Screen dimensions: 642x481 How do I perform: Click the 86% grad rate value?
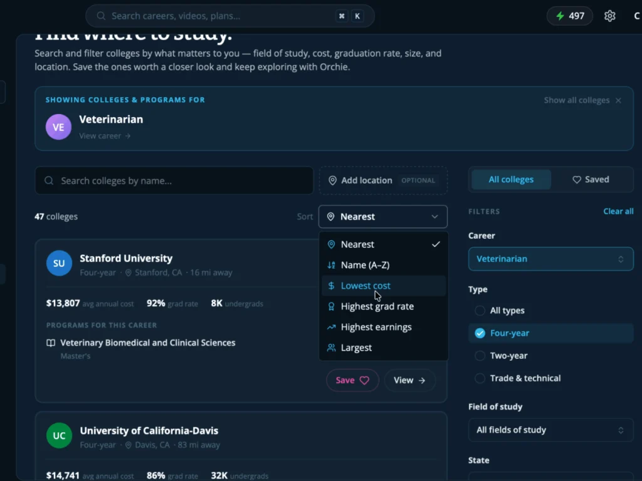[x=156, y=475]
